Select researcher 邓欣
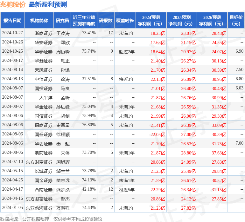 coord(65,42)
